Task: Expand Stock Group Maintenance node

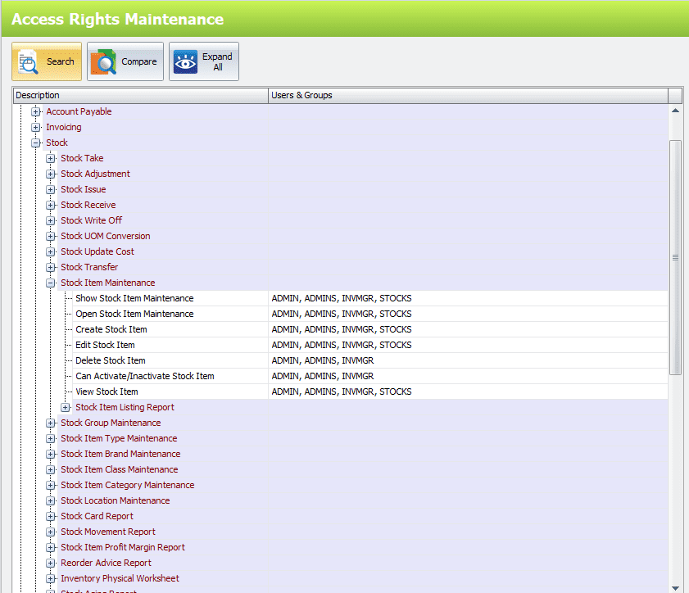Action: (51, 423)
